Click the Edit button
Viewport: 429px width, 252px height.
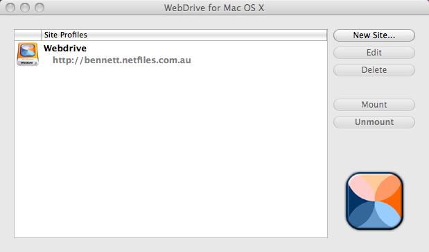374,53
